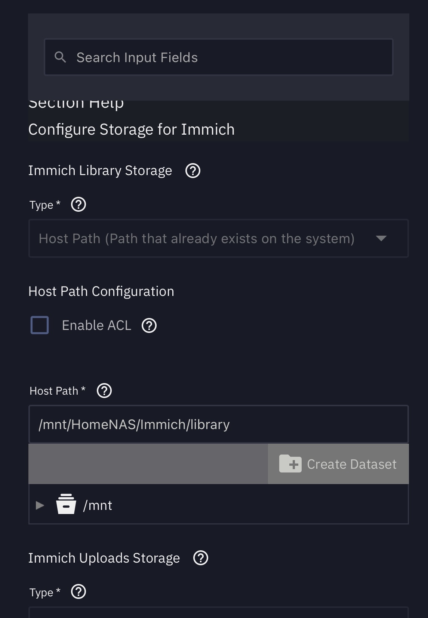428x618 pixels.
Task: Expand the /mnt tree node
Action: (40, 505)
